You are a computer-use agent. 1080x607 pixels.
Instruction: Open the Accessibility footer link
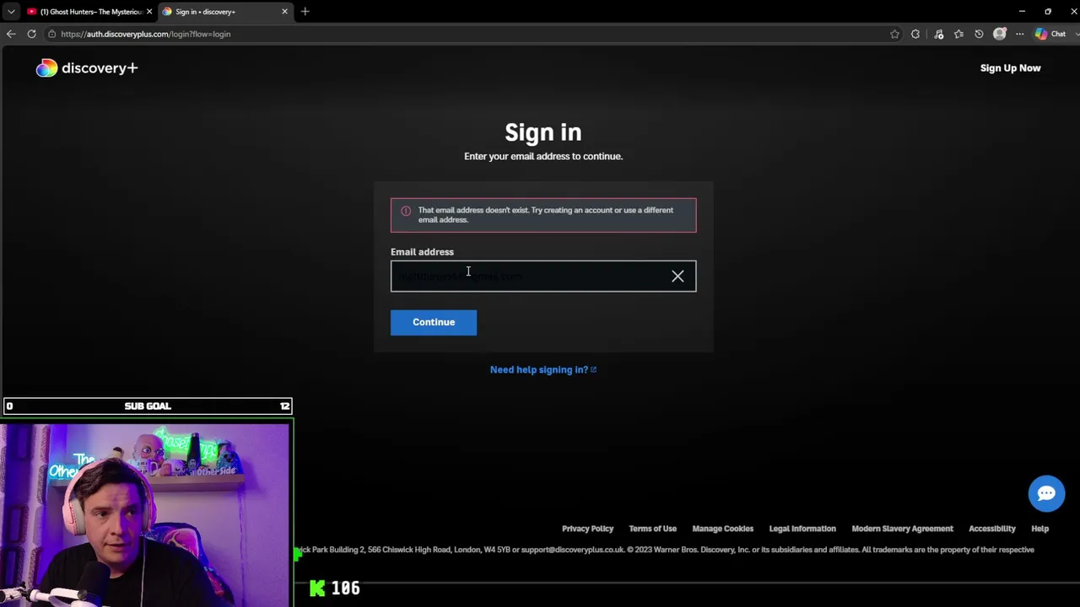pos(991,529)
